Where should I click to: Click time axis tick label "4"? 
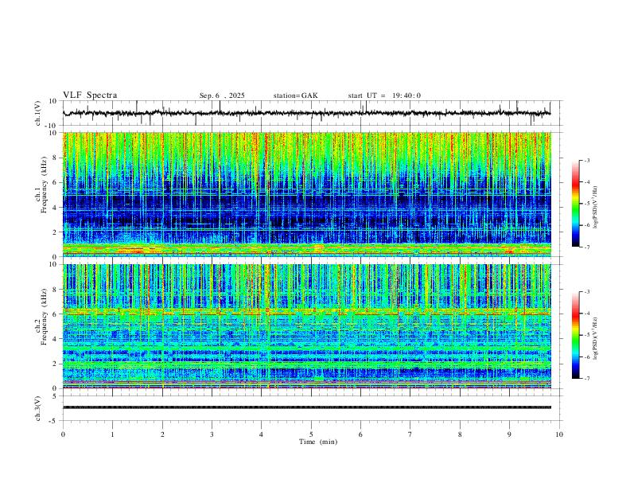[x=261, y=434]
